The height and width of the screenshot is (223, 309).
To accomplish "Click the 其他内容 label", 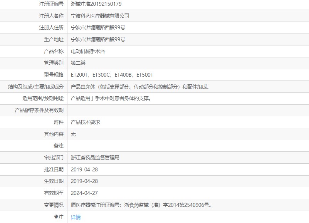I will pos(54,134).
